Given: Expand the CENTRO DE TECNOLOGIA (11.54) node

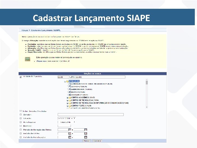Looking at the screenshot, I should pyautogui.click(x=68, y=100).
